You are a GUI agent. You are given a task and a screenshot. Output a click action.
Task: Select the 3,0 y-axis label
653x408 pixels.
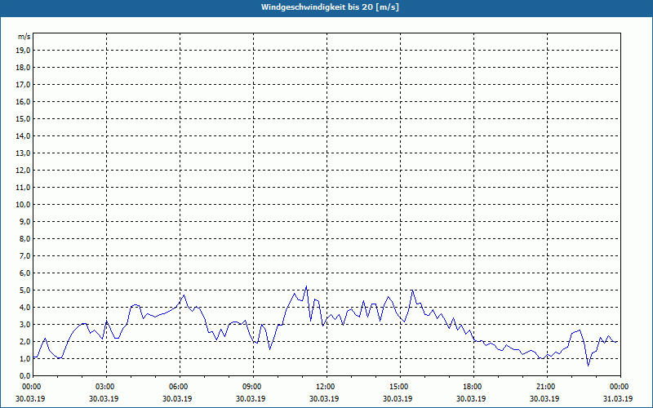pos(25,324)
